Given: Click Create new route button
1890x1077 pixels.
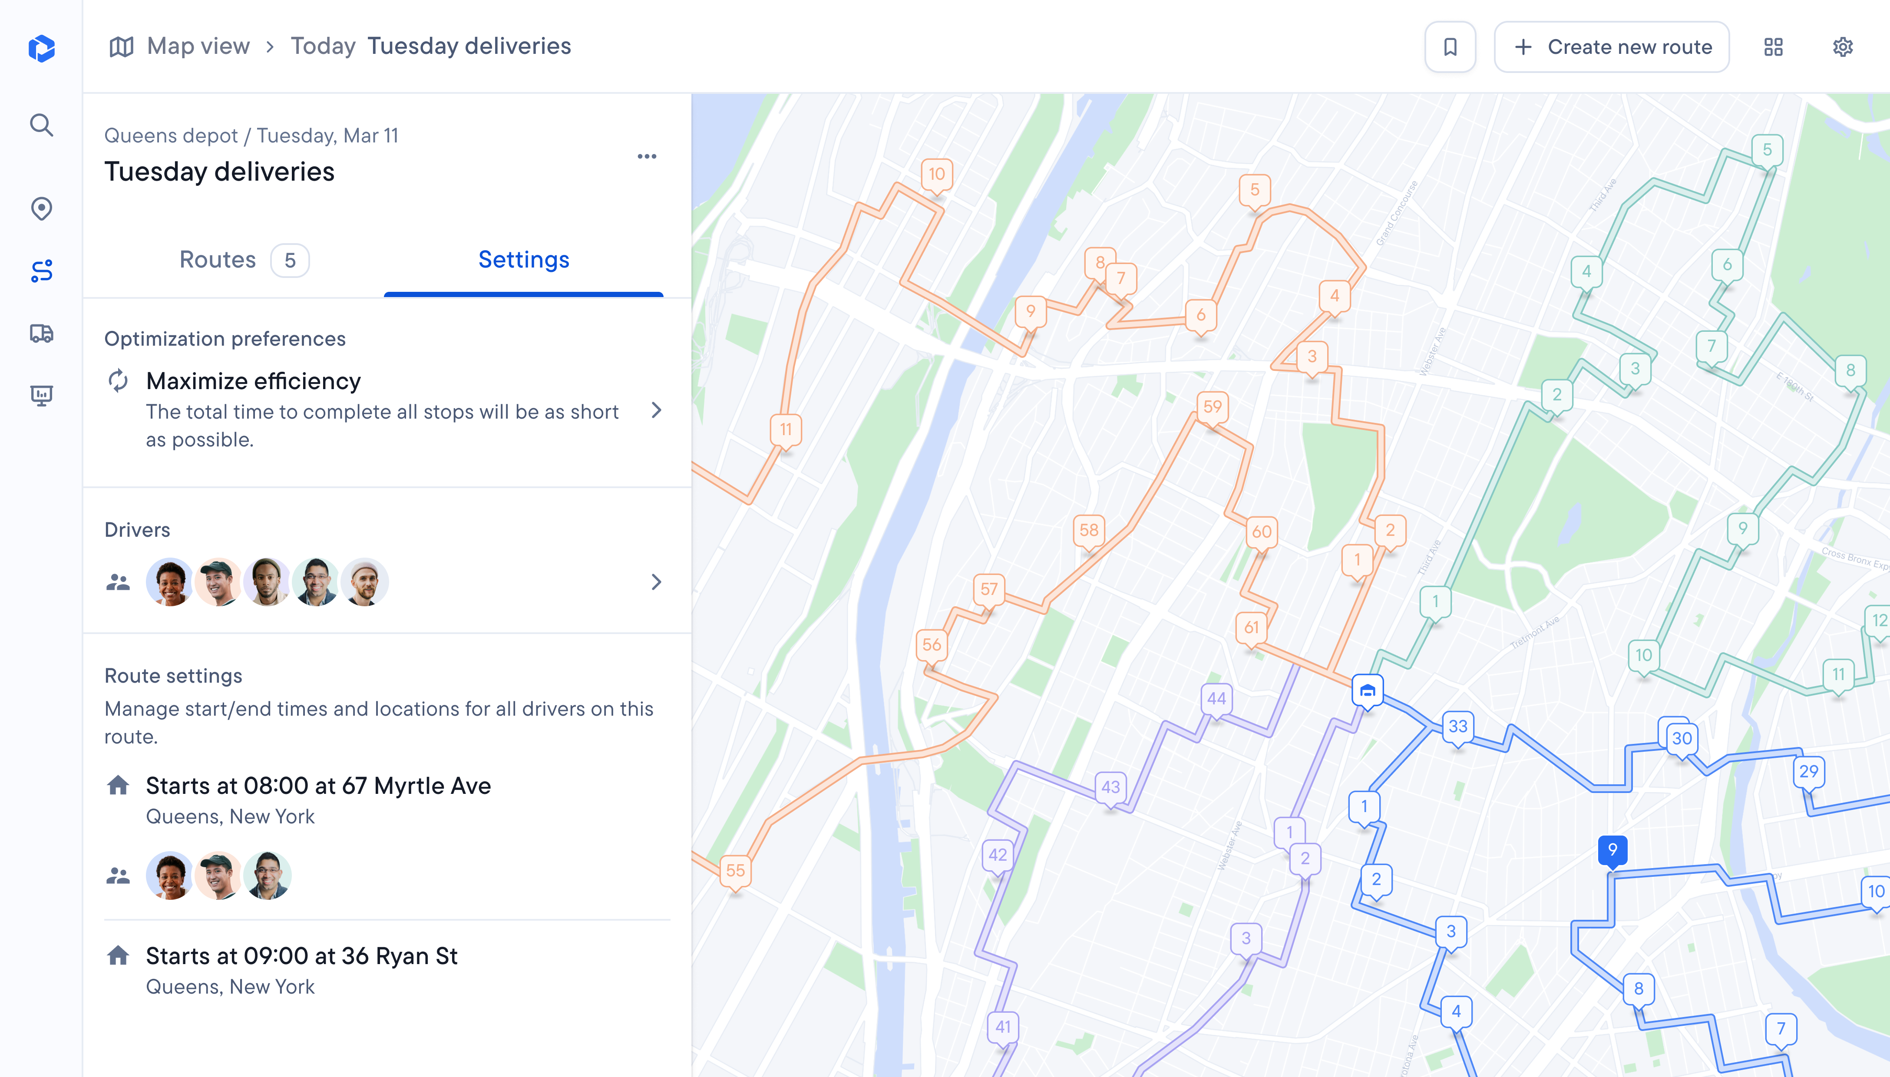Looking at the screenshot, I should [x=1612, y=46].
